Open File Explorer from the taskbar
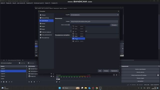Viewport: 160px width, 90px height. (86, 88)
